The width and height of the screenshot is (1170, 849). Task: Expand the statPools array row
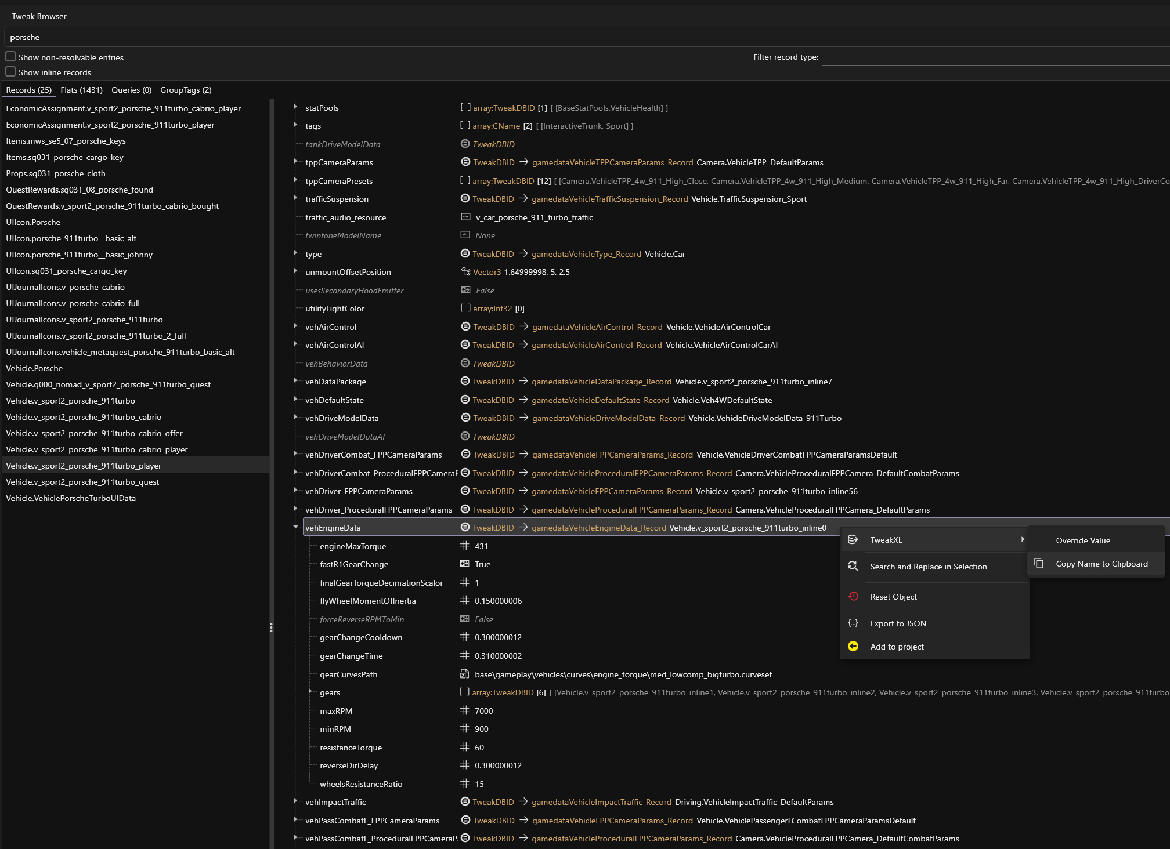295,107
